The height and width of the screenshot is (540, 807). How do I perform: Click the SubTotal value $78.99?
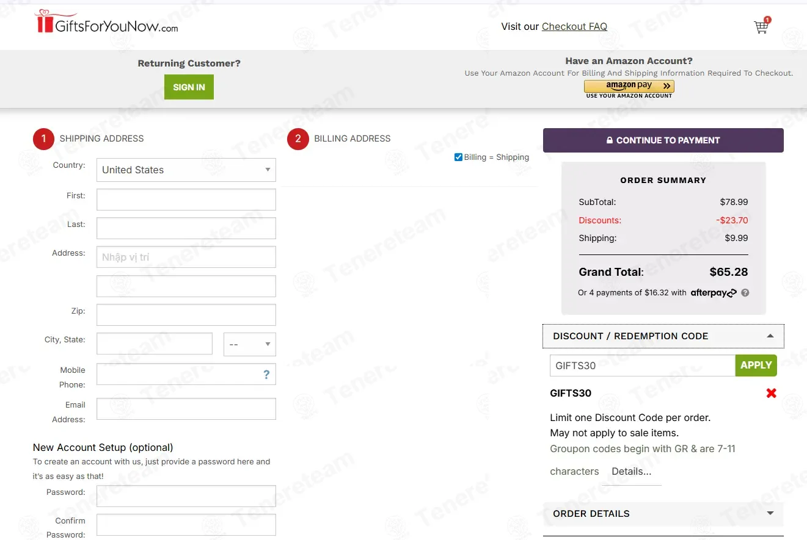click(x=734, y=202)
